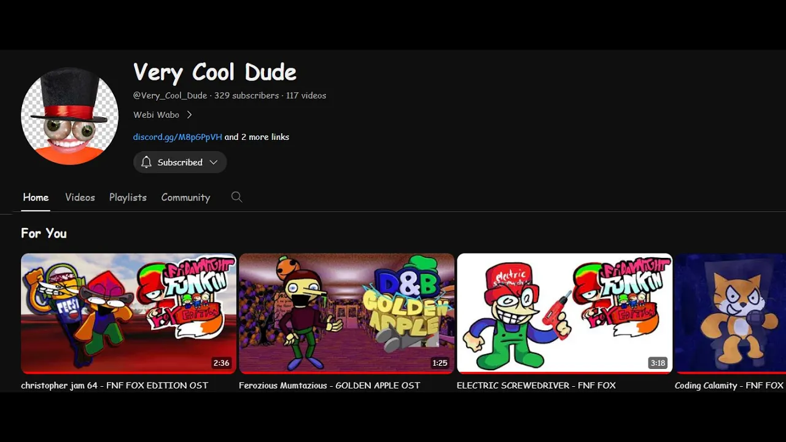The width and height of the screenshot is (786, 442).
Task: Open christopher jam 64 video thumbnail
Action: 128,313
